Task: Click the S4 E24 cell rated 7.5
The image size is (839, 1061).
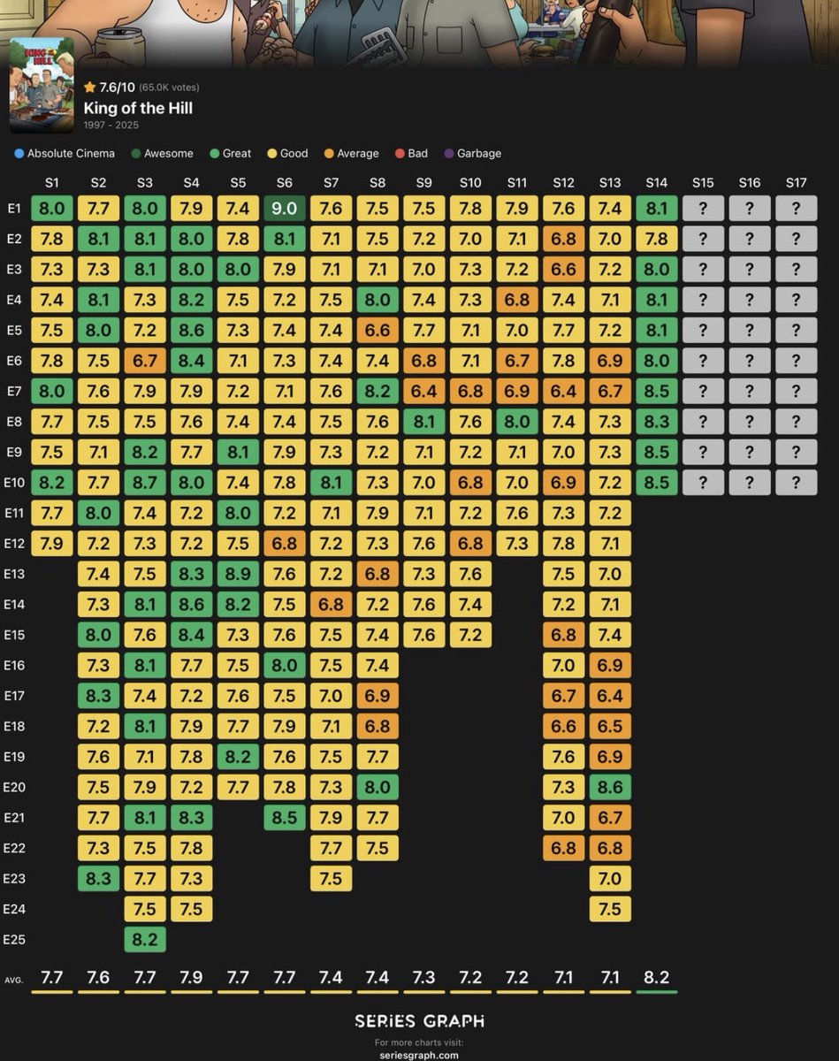Action: pos(192,909)
